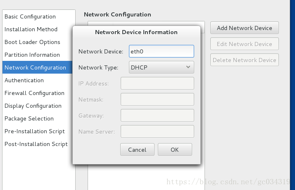Open Authentication section
Viewport: 295px width, 190px height.
click(x=38, y=80)
